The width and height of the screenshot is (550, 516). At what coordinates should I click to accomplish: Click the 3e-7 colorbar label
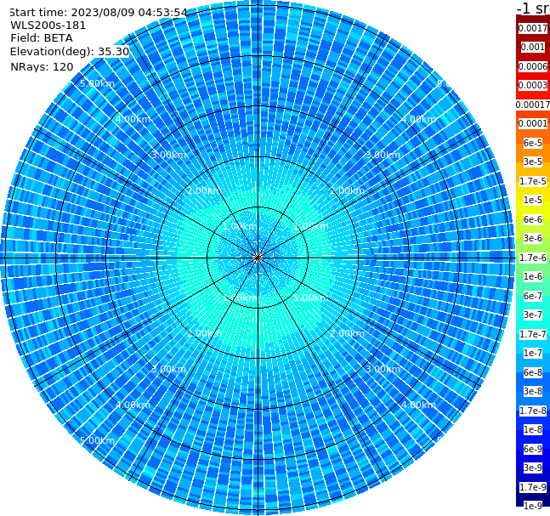(533, 315)
